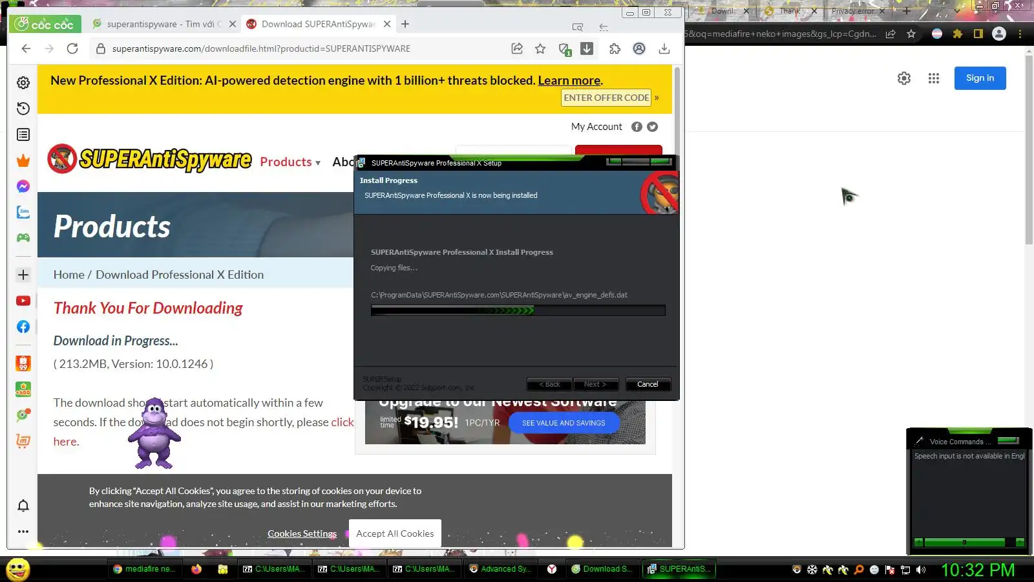
Task: Add a new sidebar shortcut with plus icon
Action: pyautogui.click(x=23, y=275)
